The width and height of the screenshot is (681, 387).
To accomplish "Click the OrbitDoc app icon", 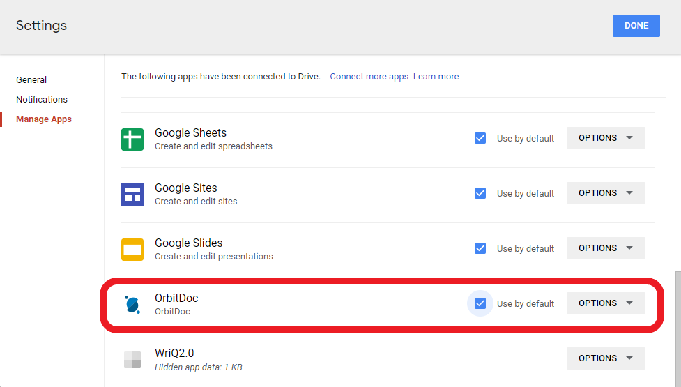I will point(132,305).
